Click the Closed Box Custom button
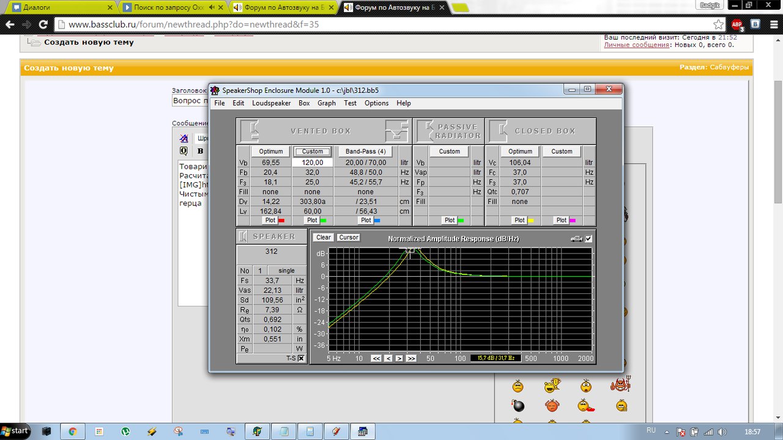Screen dimensions: 783x440 point(562,152)
